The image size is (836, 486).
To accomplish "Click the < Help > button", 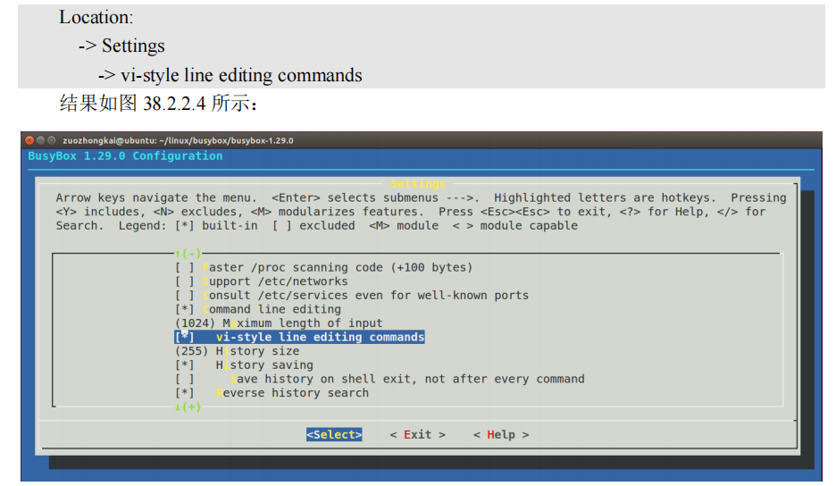I will tap(501, 435).
